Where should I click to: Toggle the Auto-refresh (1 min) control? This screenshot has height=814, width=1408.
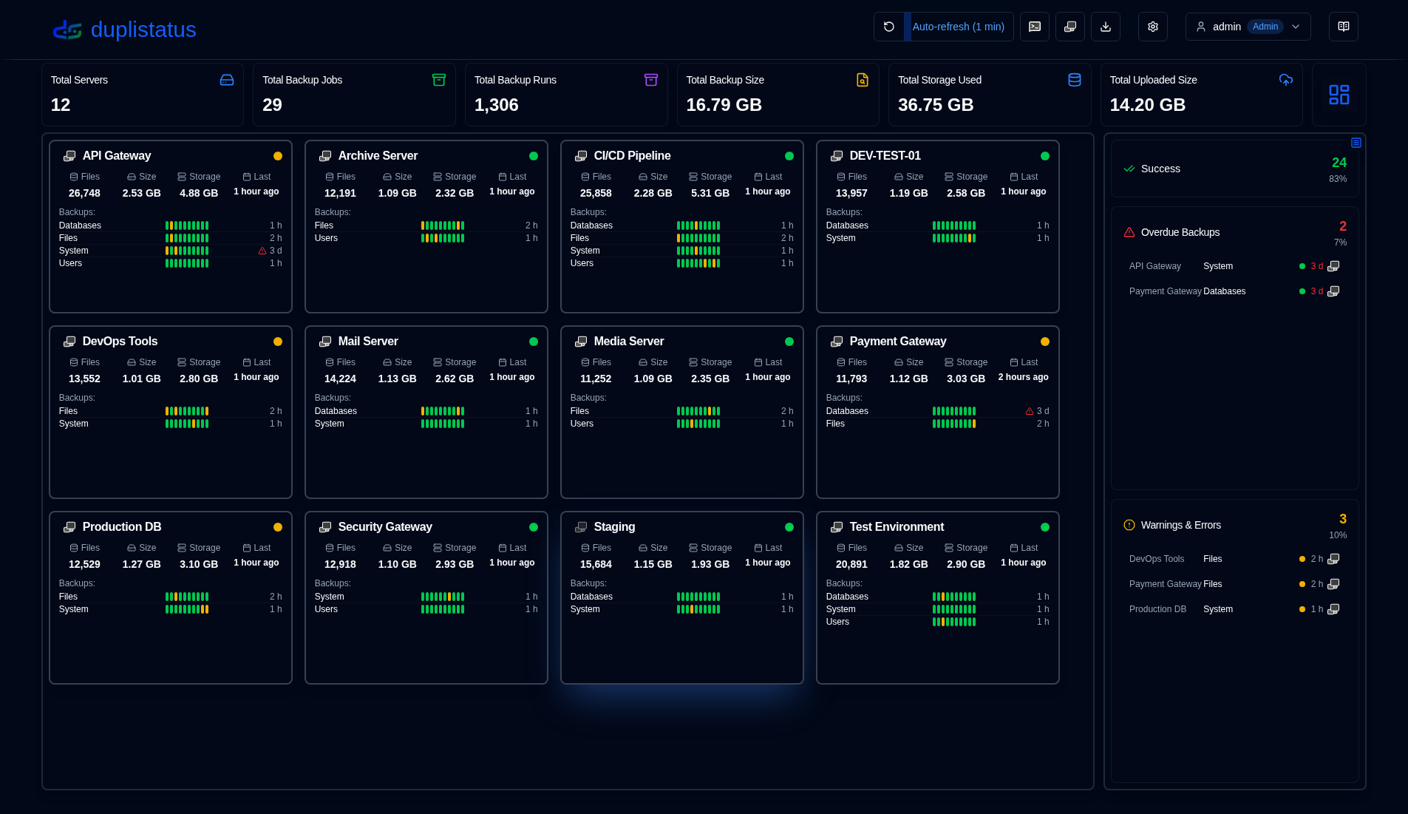(x=959, y=26)
